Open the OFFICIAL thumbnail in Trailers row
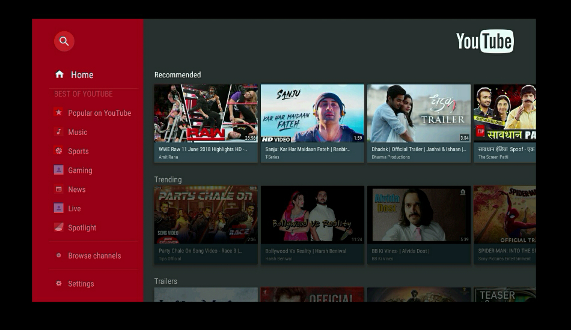 pyautogui.click(x=313, y=295)
